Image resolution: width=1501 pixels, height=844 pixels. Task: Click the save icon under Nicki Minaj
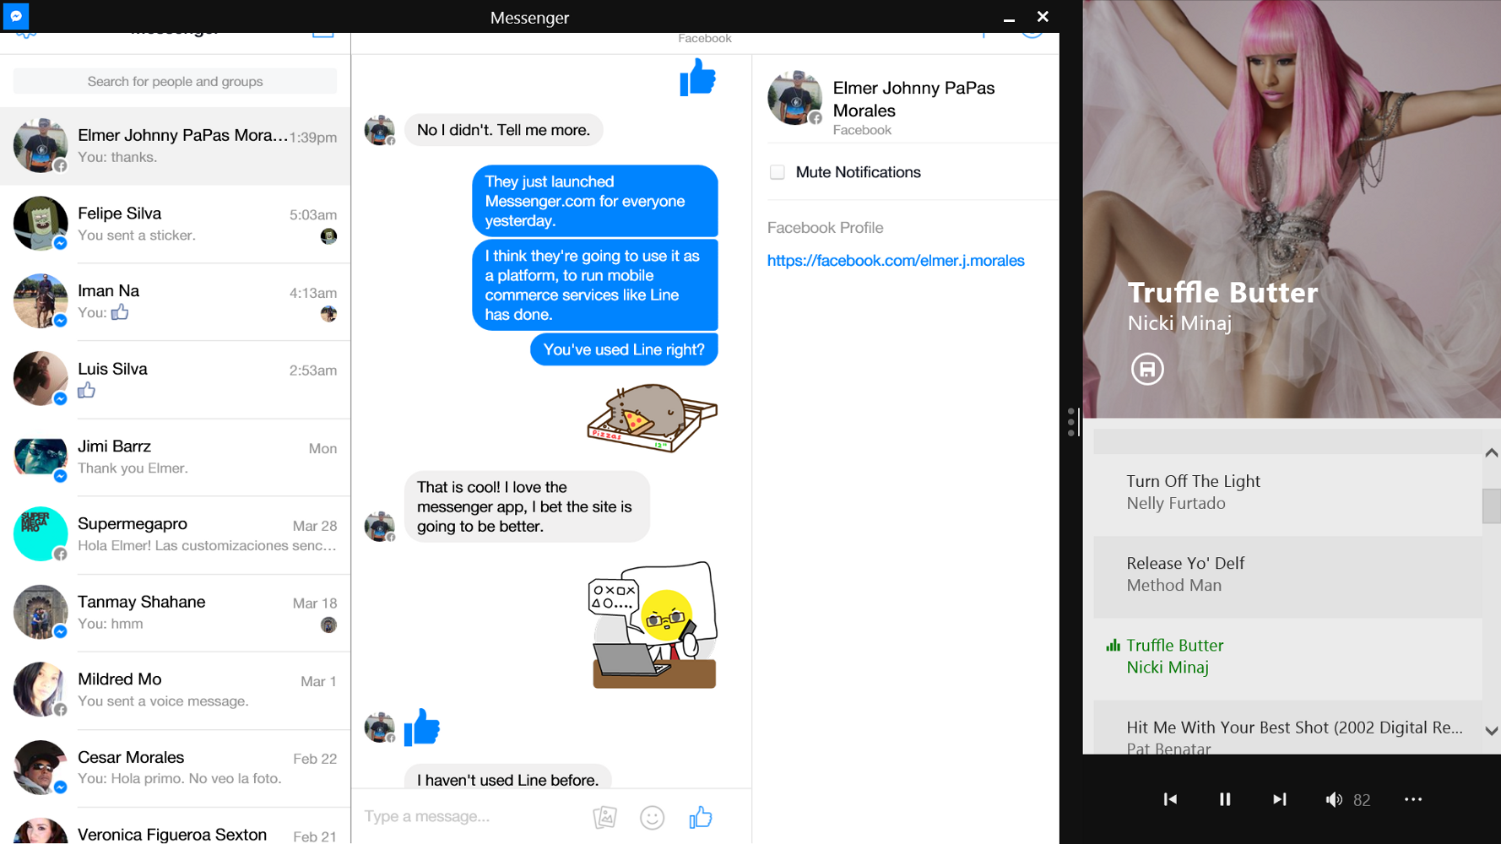pyautogui.click(x=1147, y=369)
